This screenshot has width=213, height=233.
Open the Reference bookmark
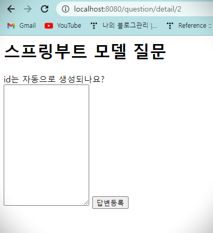(189, 26)
